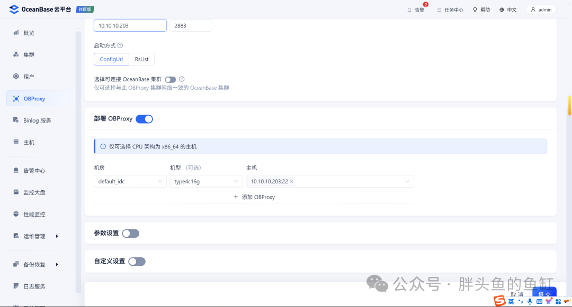Click the microphone icon in the IME bar
The image size is (572, 307).
click(x=530, y=302)
